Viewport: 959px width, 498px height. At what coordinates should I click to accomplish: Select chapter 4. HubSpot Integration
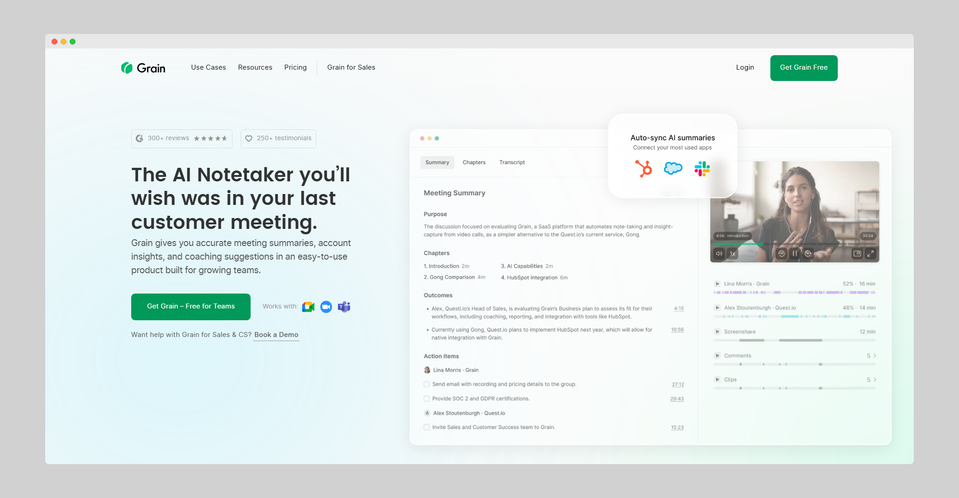534,278
